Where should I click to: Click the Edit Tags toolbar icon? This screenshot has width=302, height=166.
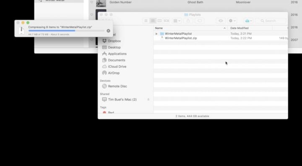pyautogui.click(x=200, y=21)
